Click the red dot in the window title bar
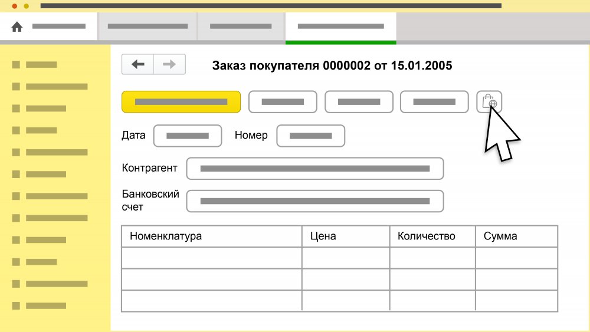 pos(15,5)
